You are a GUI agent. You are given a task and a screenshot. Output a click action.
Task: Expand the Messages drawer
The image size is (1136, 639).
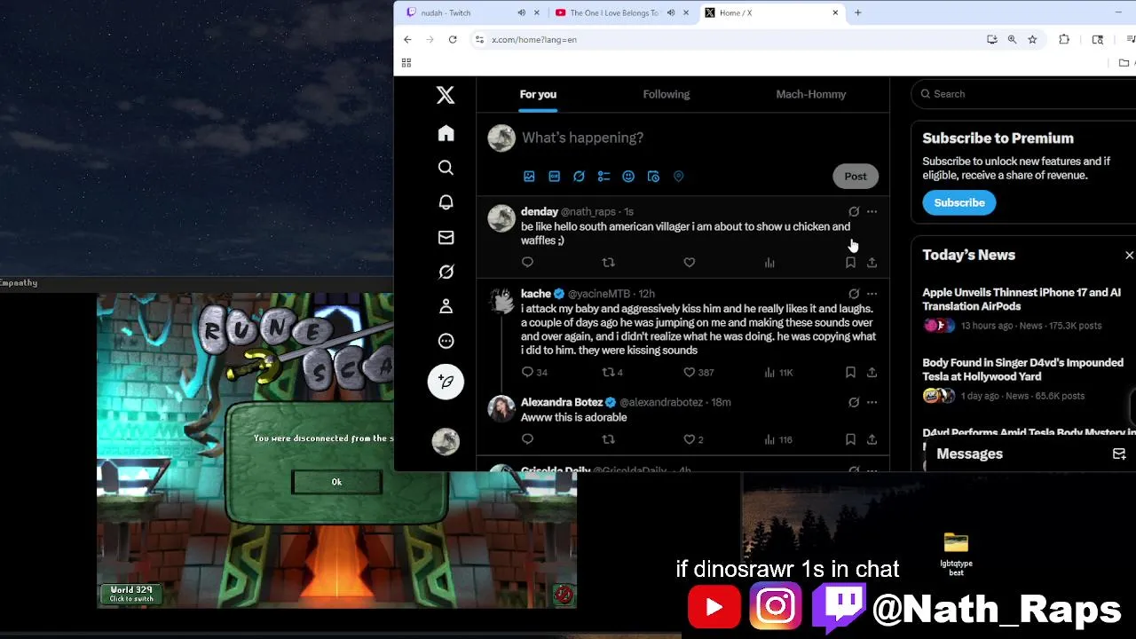pos(969,454)
